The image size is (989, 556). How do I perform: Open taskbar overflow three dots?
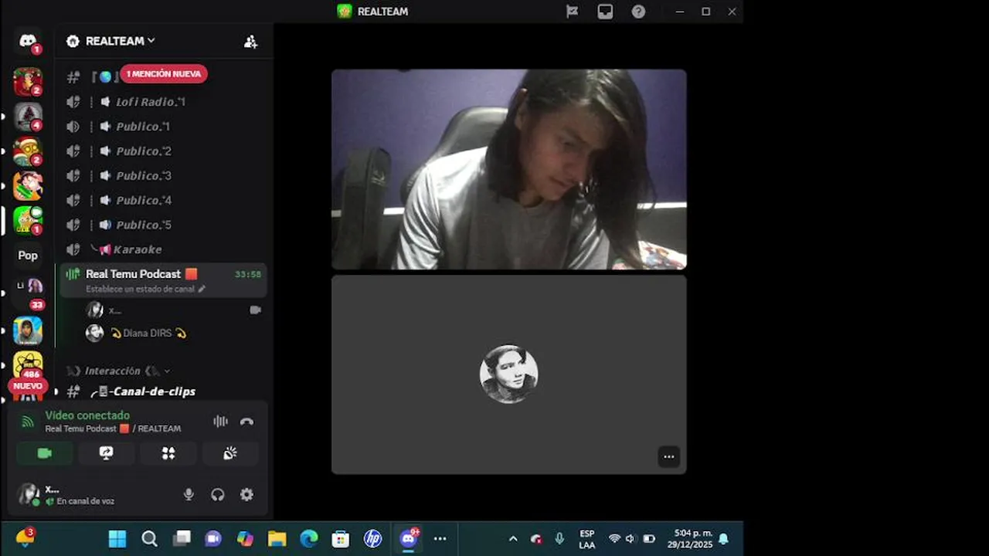tap(440, 539)
